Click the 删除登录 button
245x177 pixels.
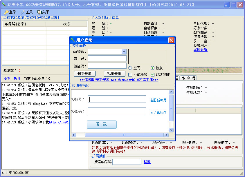pos(85,74)
